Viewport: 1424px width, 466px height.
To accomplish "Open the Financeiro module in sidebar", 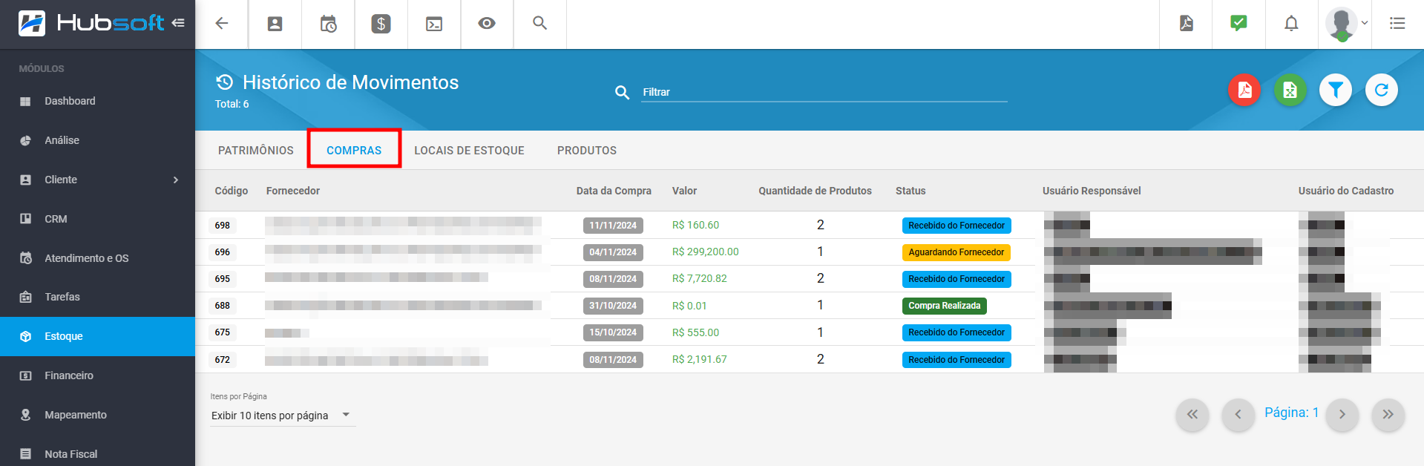I will pos(69,375).
